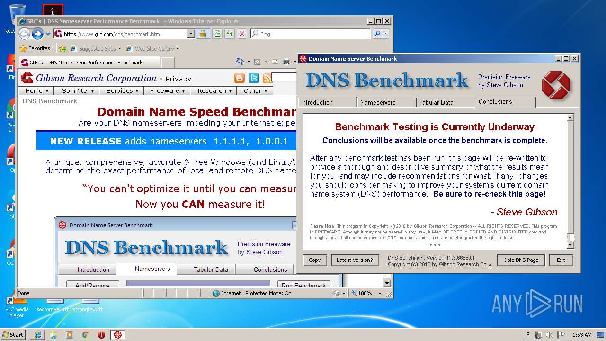The image size is (606, 341).
Task: Click the Action Center flag tray icon
Action: click(561, 334)
